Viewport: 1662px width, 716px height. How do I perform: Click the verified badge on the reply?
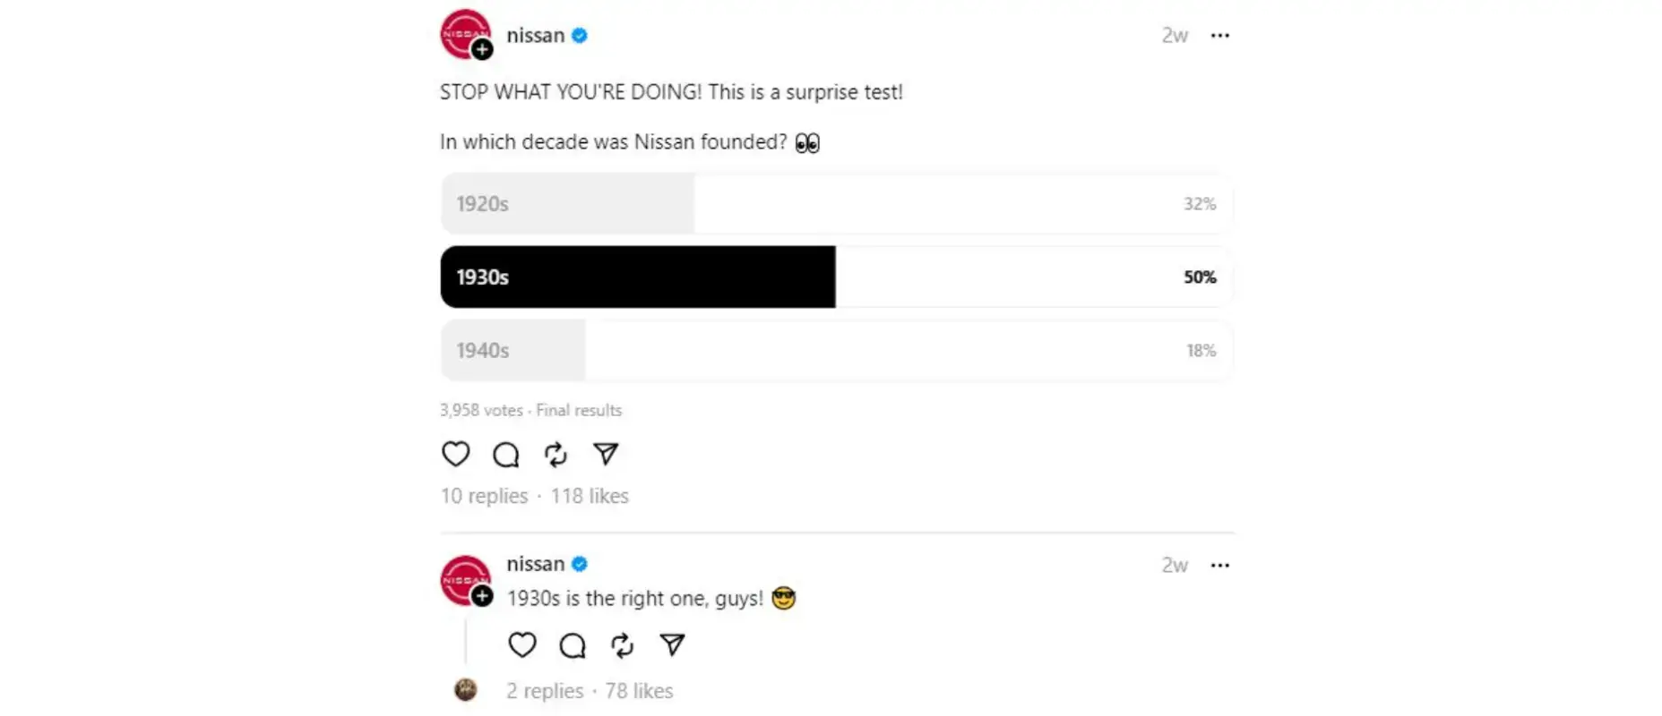coord(581,565)
